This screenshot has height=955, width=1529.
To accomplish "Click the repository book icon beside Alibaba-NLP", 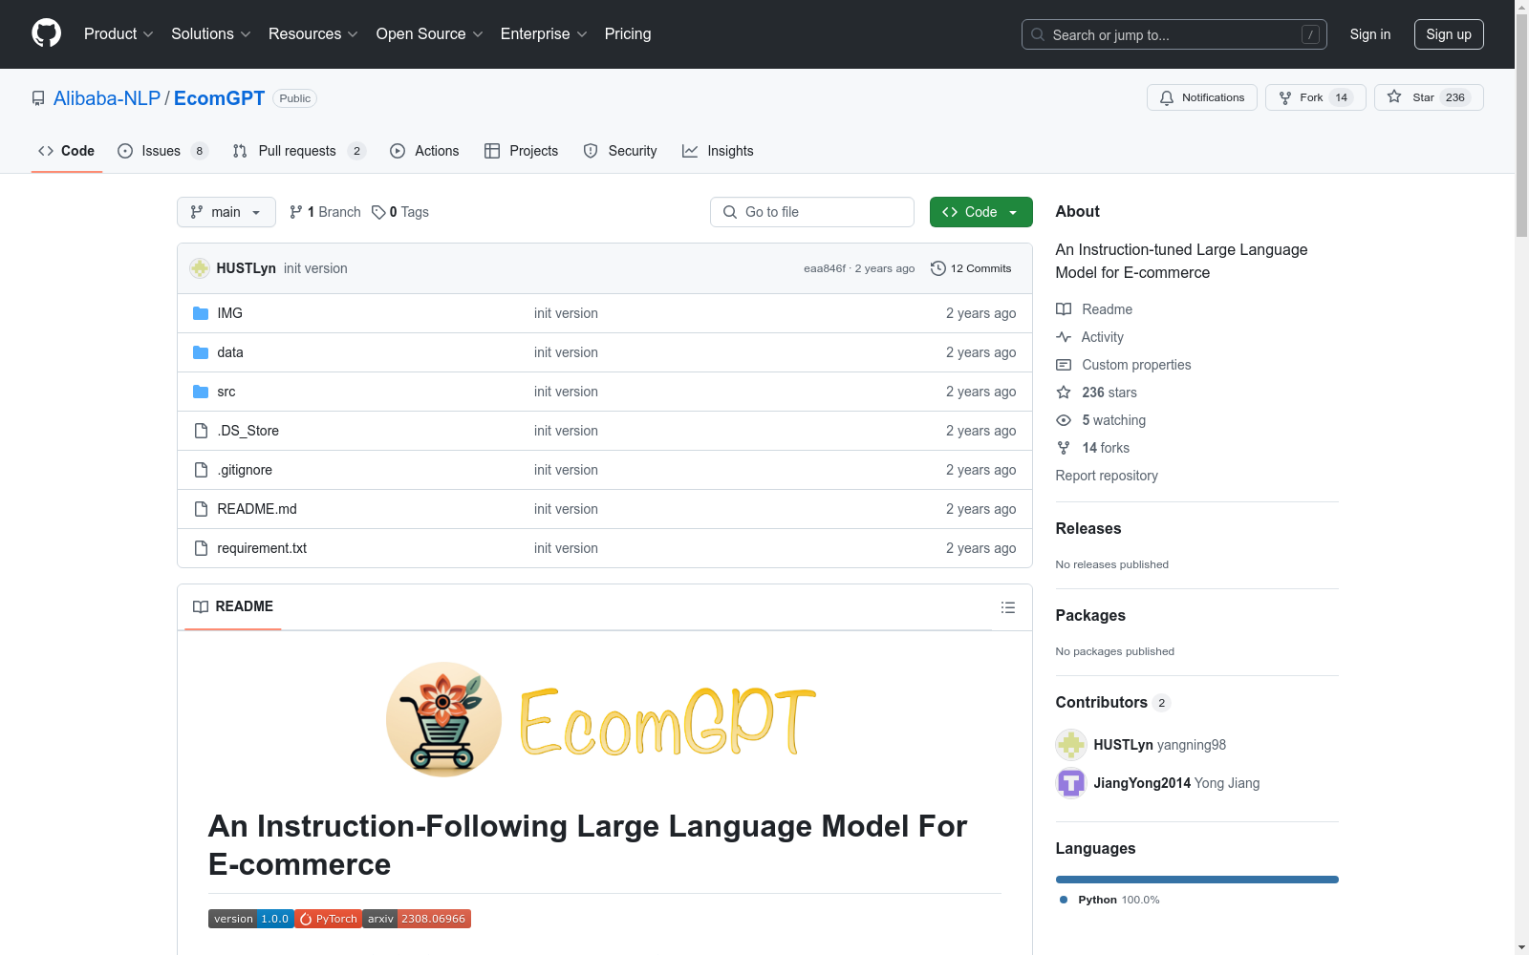I will [38, 98].
